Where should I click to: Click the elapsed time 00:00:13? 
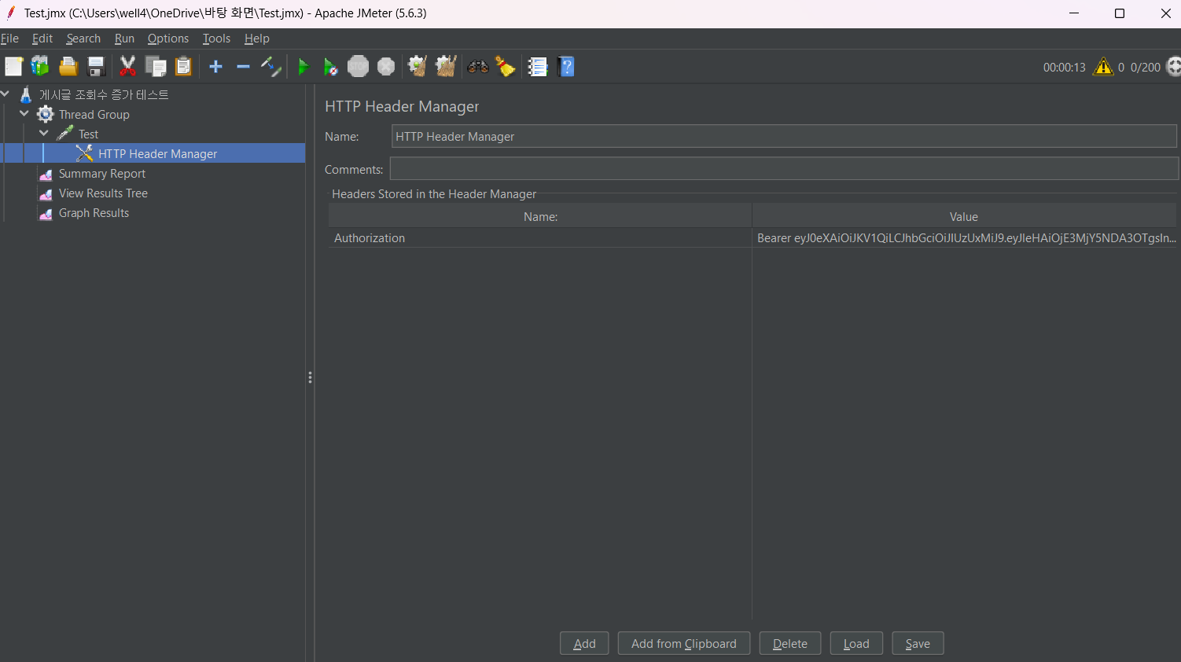click(x=1064, y=68)
